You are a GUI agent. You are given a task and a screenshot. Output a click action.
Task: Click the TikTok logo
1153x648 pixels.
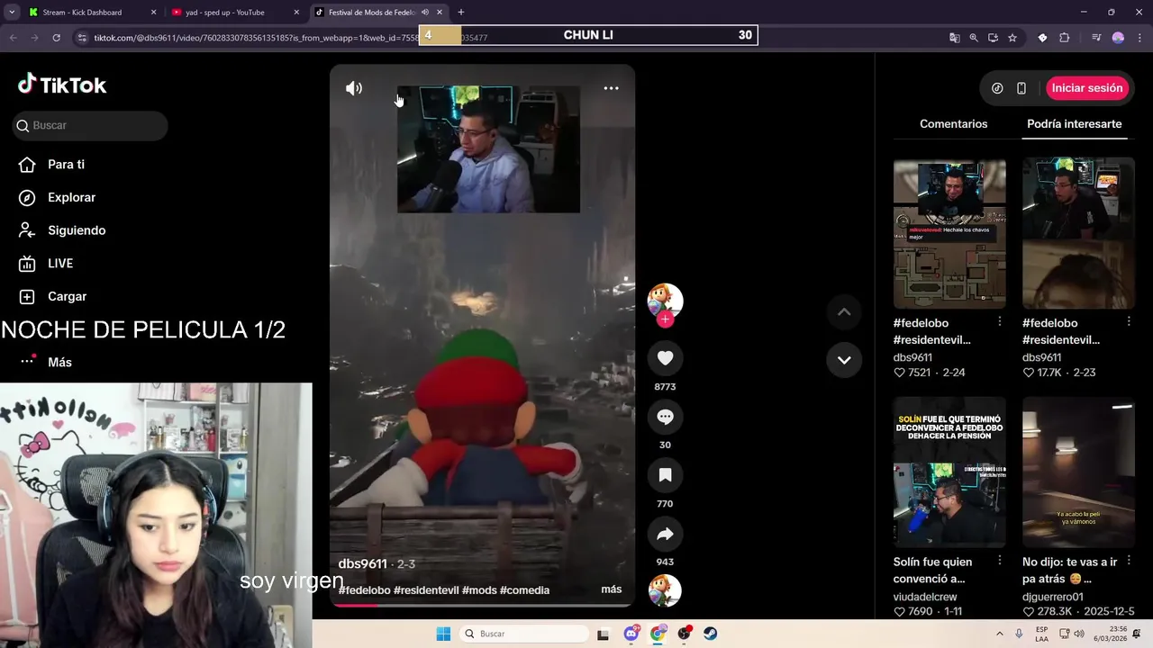pos(62,85)
